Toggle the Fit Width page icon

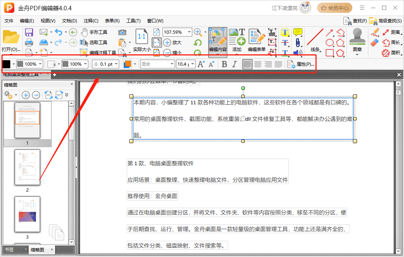click(157, 43)
